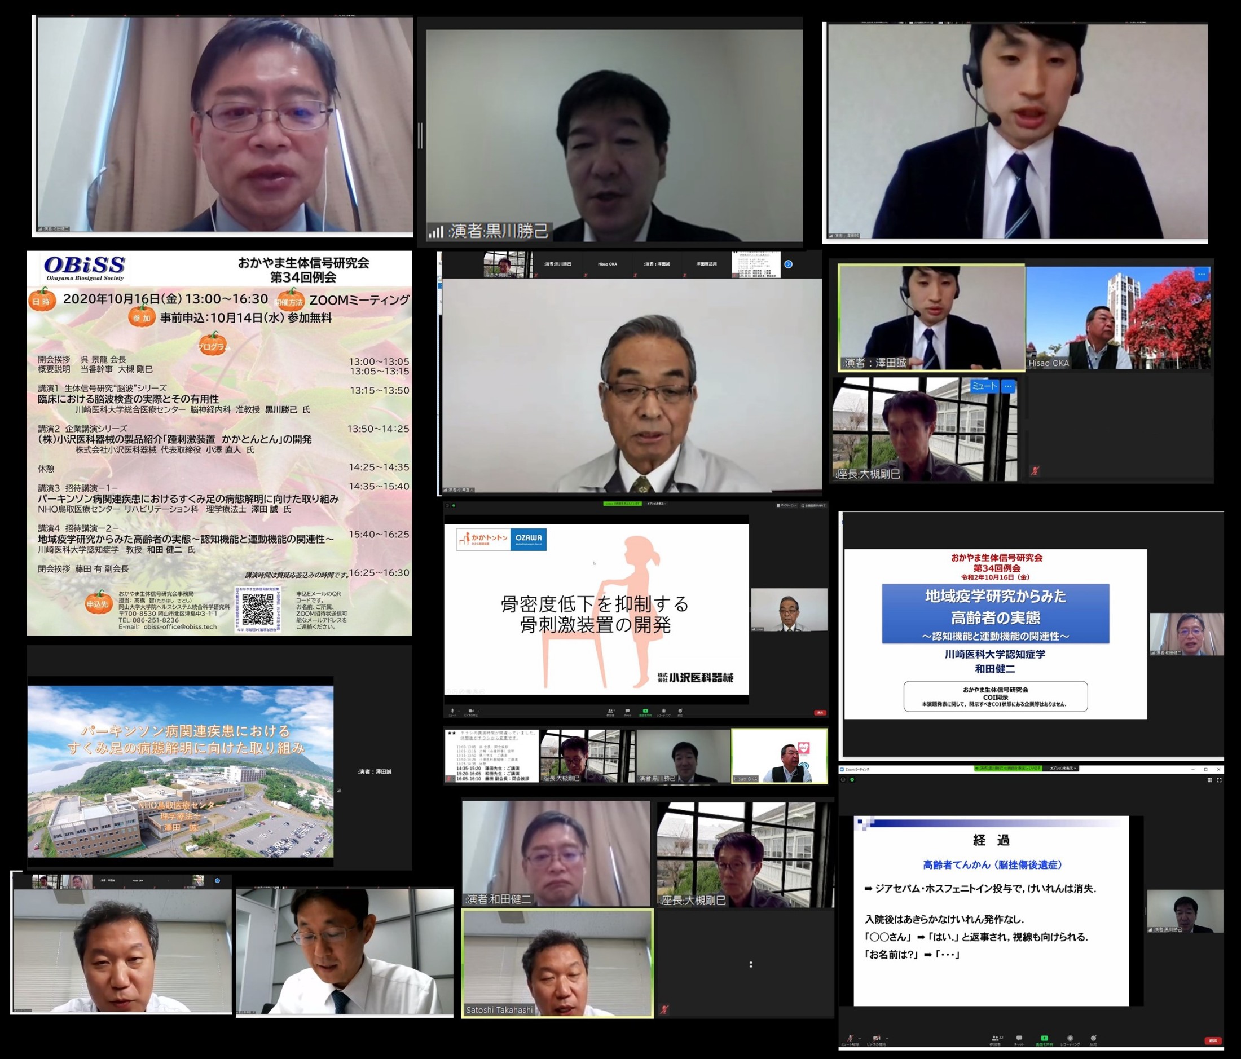Image resolution: width=1241 pixels, height=1059 pixels.
Task: Click the green 画面を共有 share screen icon
Action: click(x=1044, y=1039)
